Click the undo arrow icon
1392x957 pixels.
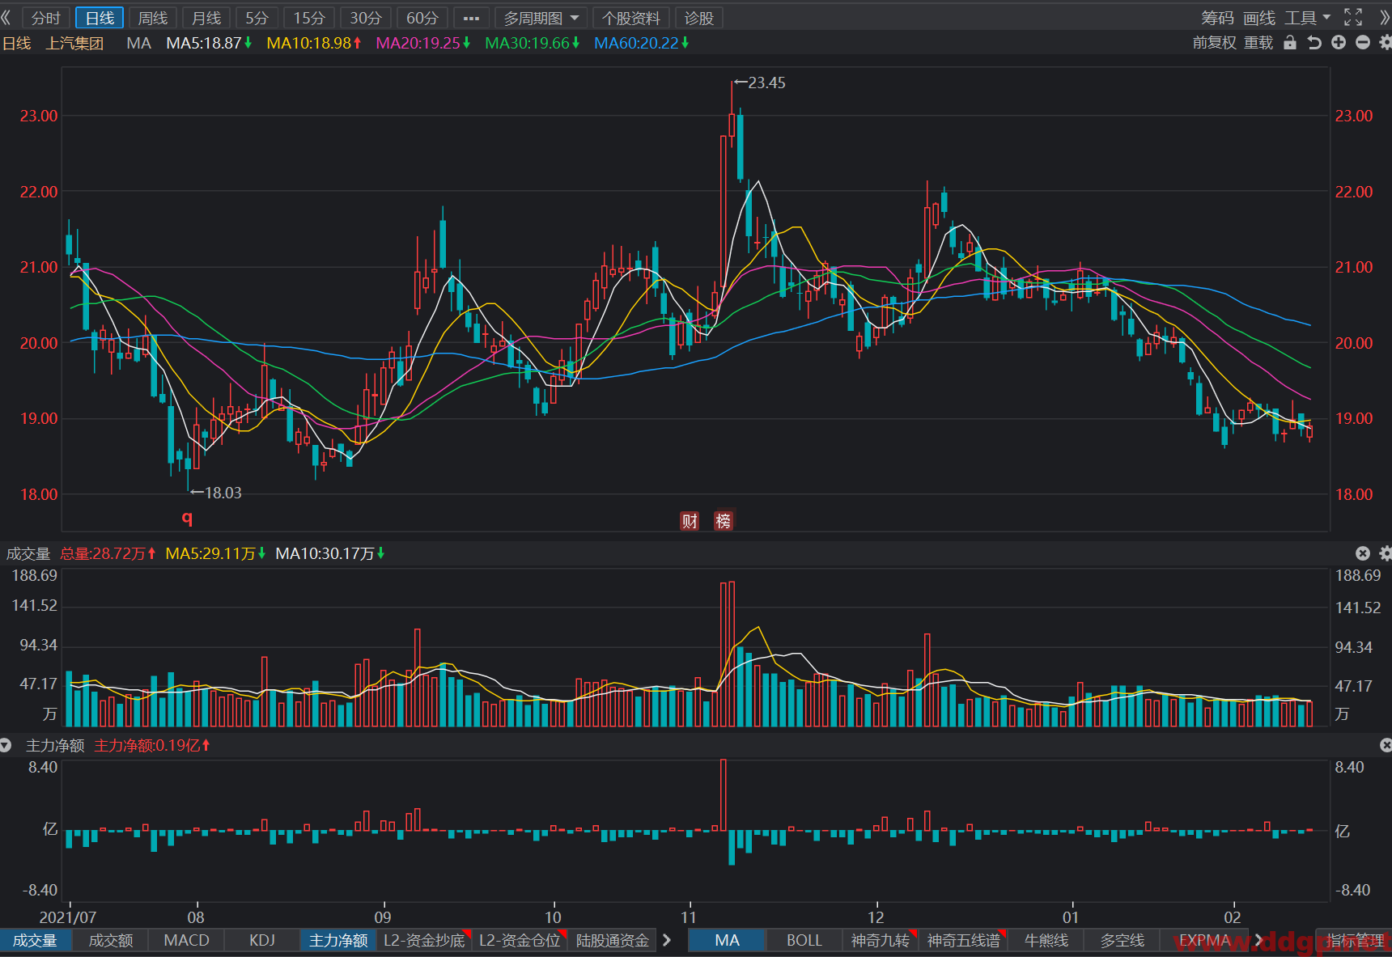[1314, 42]
